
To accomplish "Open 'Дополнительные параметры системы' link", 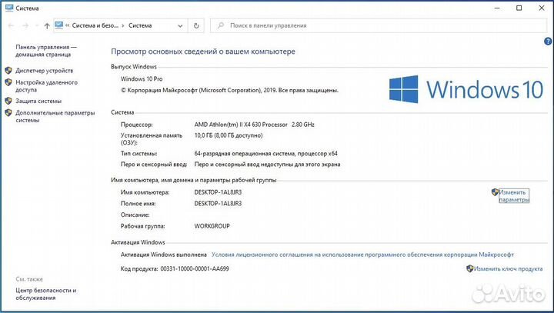I will pyautogui.click(x=55, y=116).
